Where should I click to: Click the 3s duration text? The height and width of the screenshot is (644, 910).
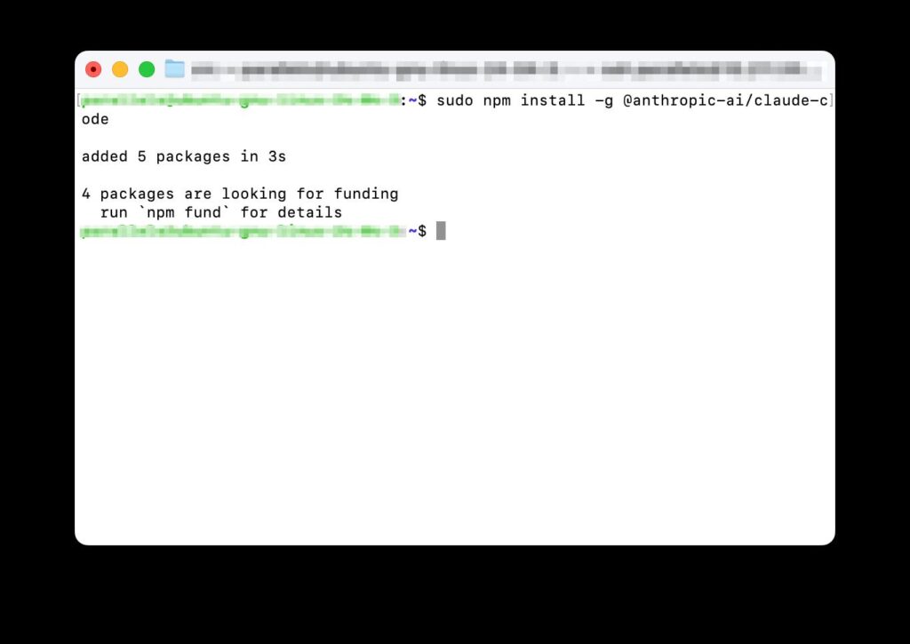(x=277, y=156)
